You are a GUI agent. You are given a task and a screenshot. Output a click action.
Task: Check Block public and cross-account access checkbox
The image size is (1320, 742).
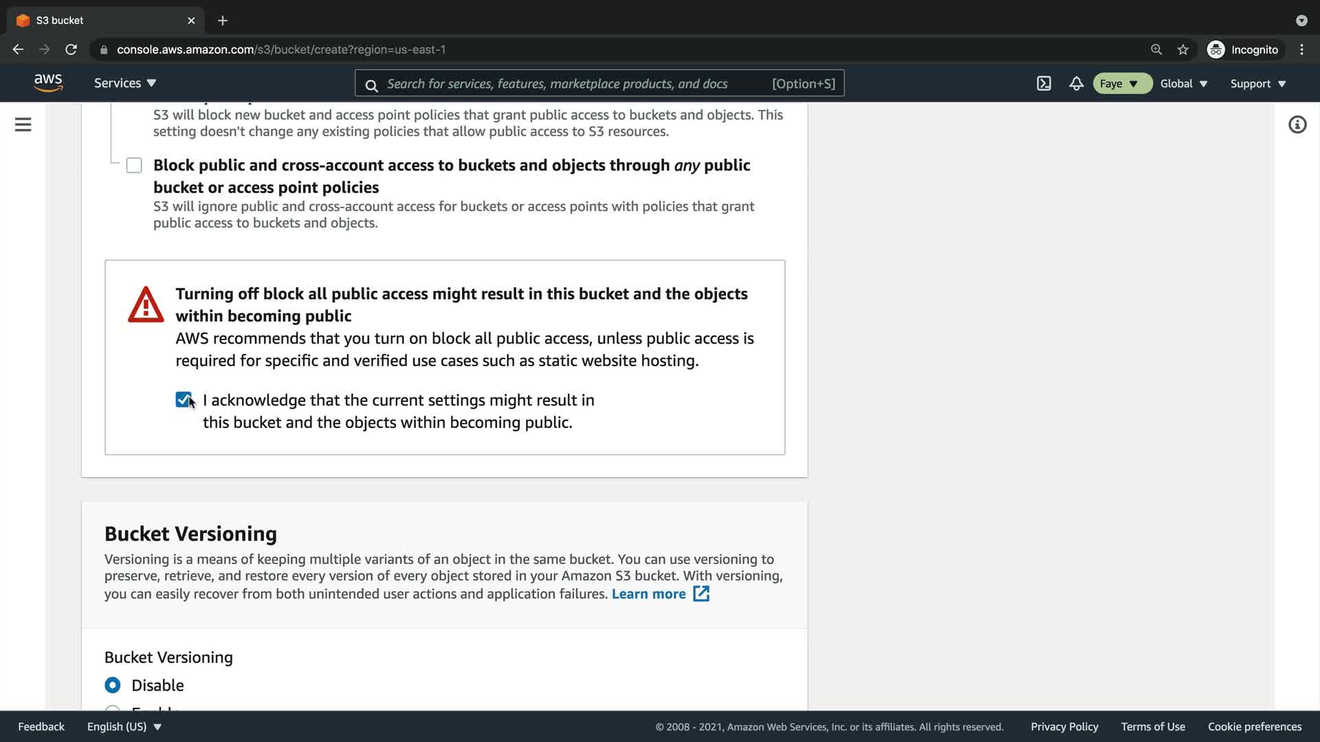134,166
